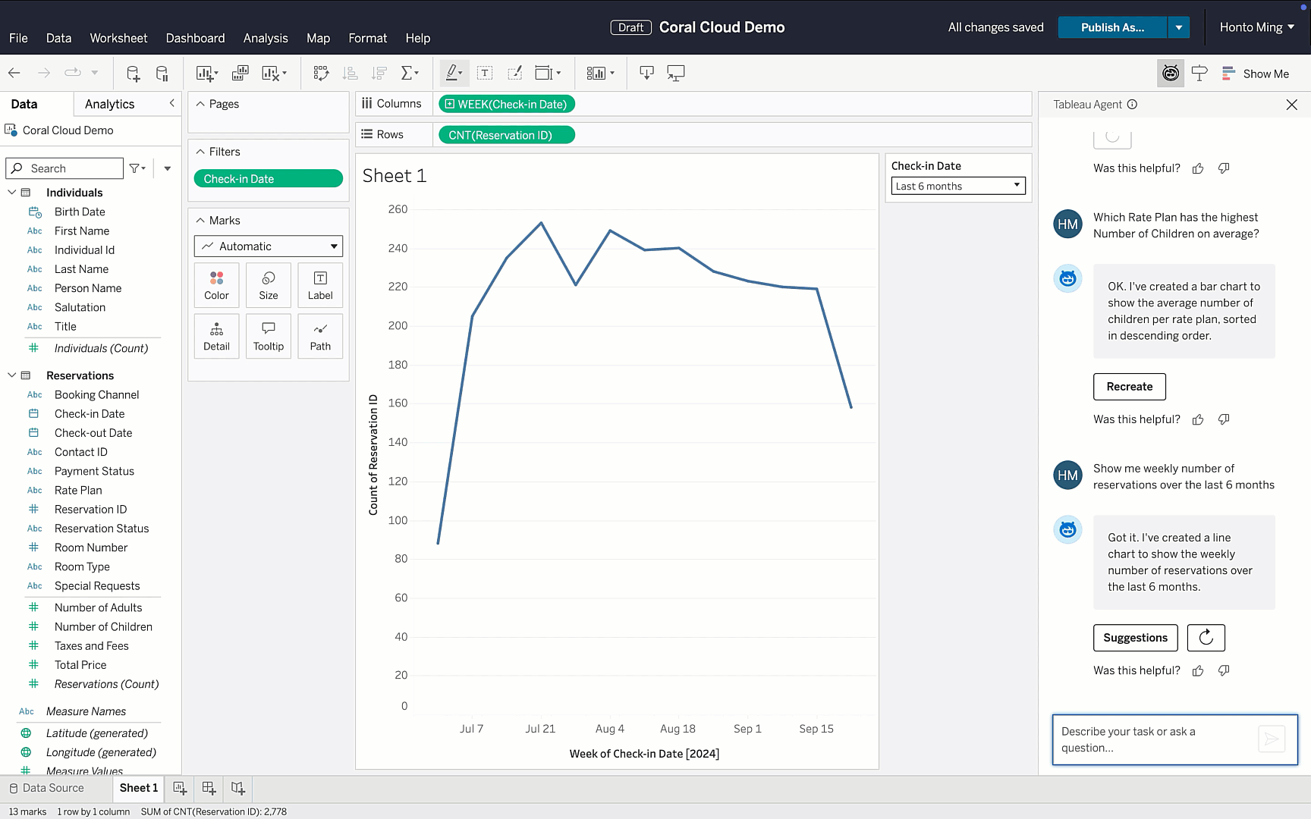The height and width of the screenshot is (819, 1311).
Task: Collapse the Individuals table group
Action: tap(12, 193)
